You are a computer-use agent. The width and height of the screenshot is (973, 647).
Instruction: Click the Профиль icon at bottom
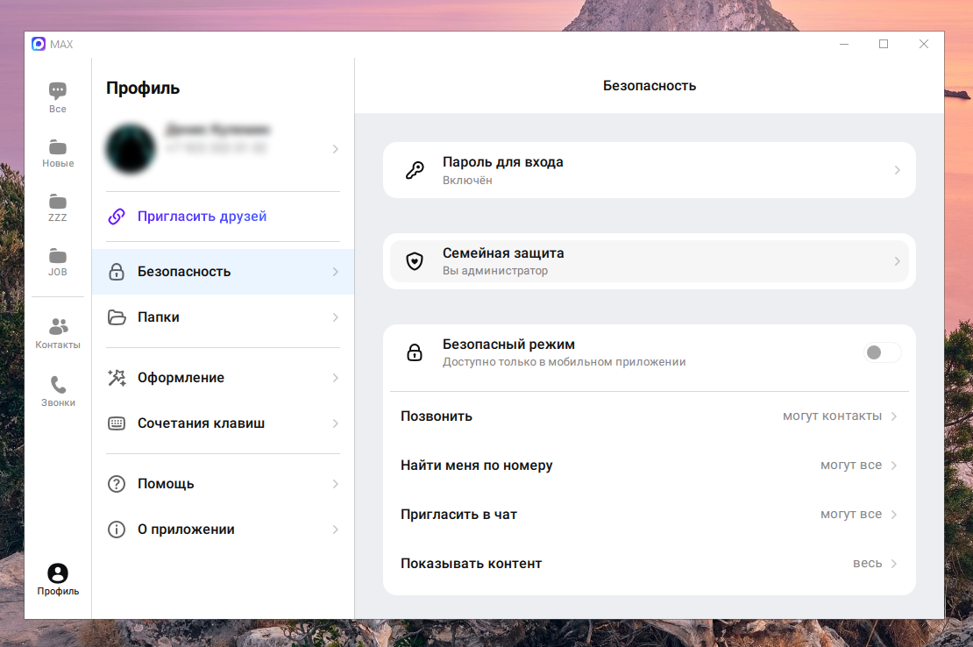pyautogui.click(x=58, y=574)
